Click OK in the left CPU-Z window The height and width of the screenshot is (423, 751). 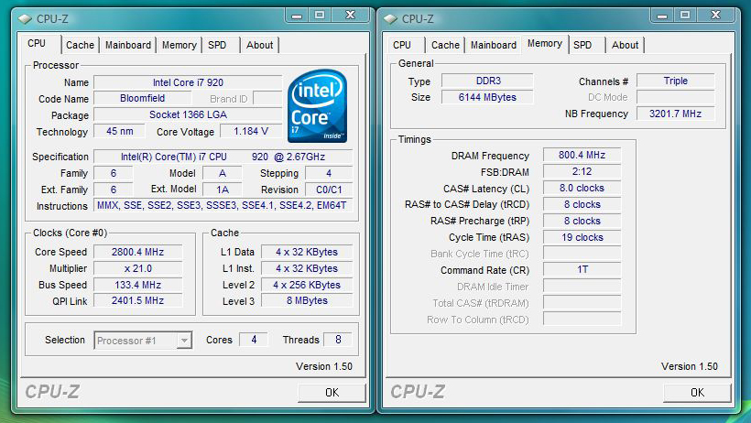pos(332,393)
